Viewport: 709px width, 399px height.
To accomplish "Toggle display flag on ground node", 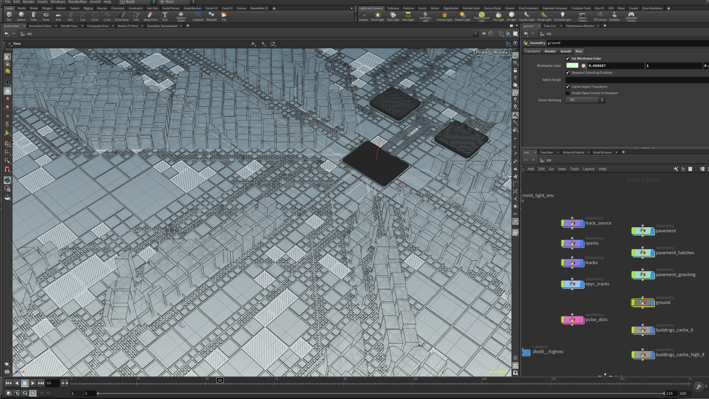I will [x=653, y=303].
